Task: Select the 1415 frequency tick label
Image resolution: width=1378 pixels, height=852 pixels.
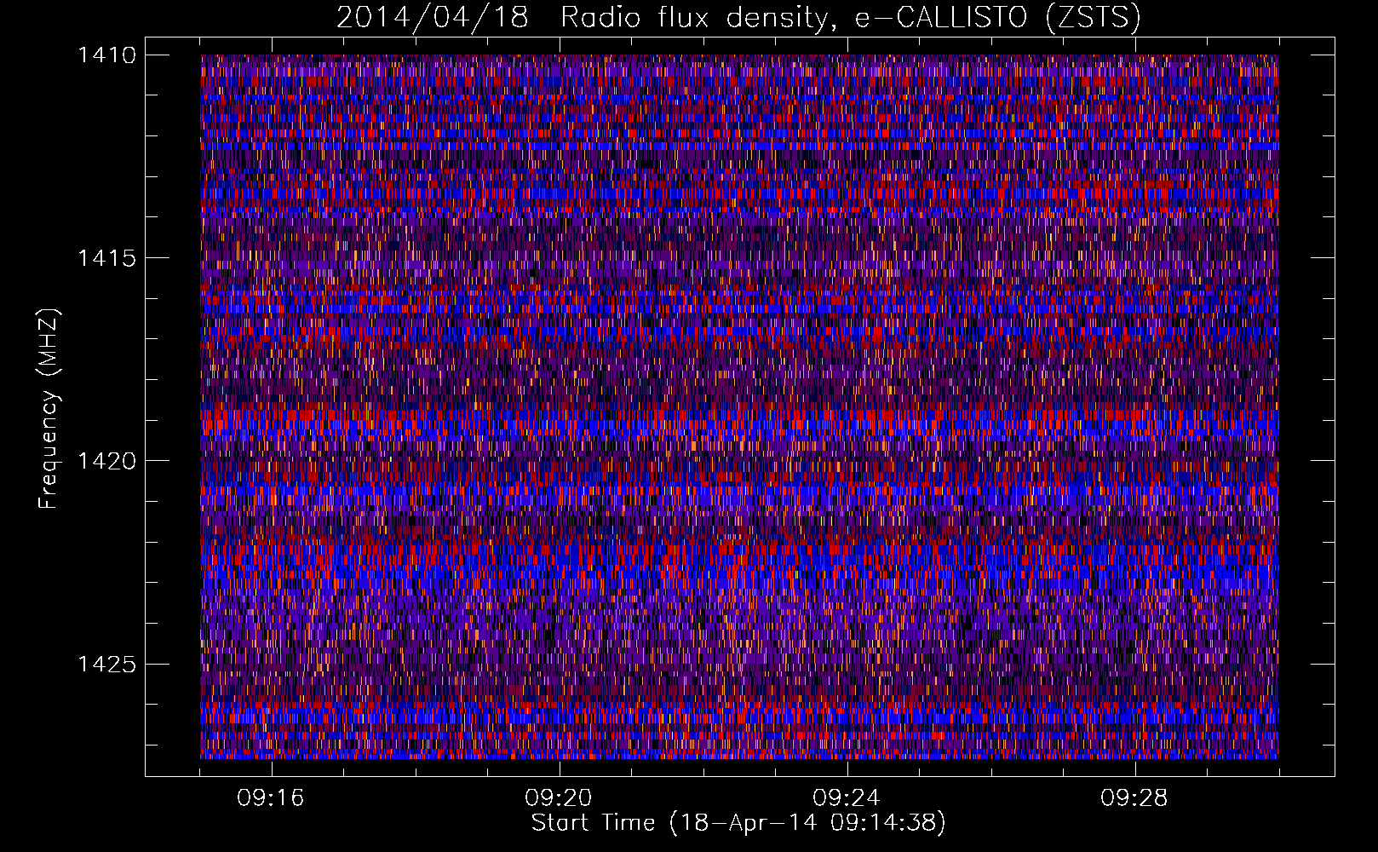Action: (x=106, y=258)
